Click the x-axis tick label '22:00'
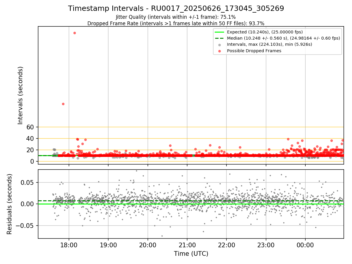This screenshot has width=352, height=264. pos(226,245)
